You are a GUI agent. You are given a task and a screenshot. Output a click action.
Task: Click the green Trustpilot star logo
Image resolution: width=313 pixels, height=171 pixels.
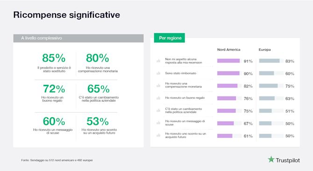pos(271,159)
